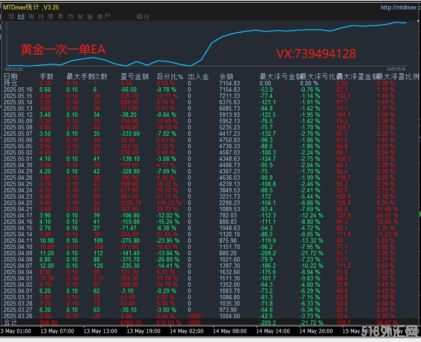Switch to the 月 monthly tab
This screenshot has width=421, height=342.
(41, 17)
